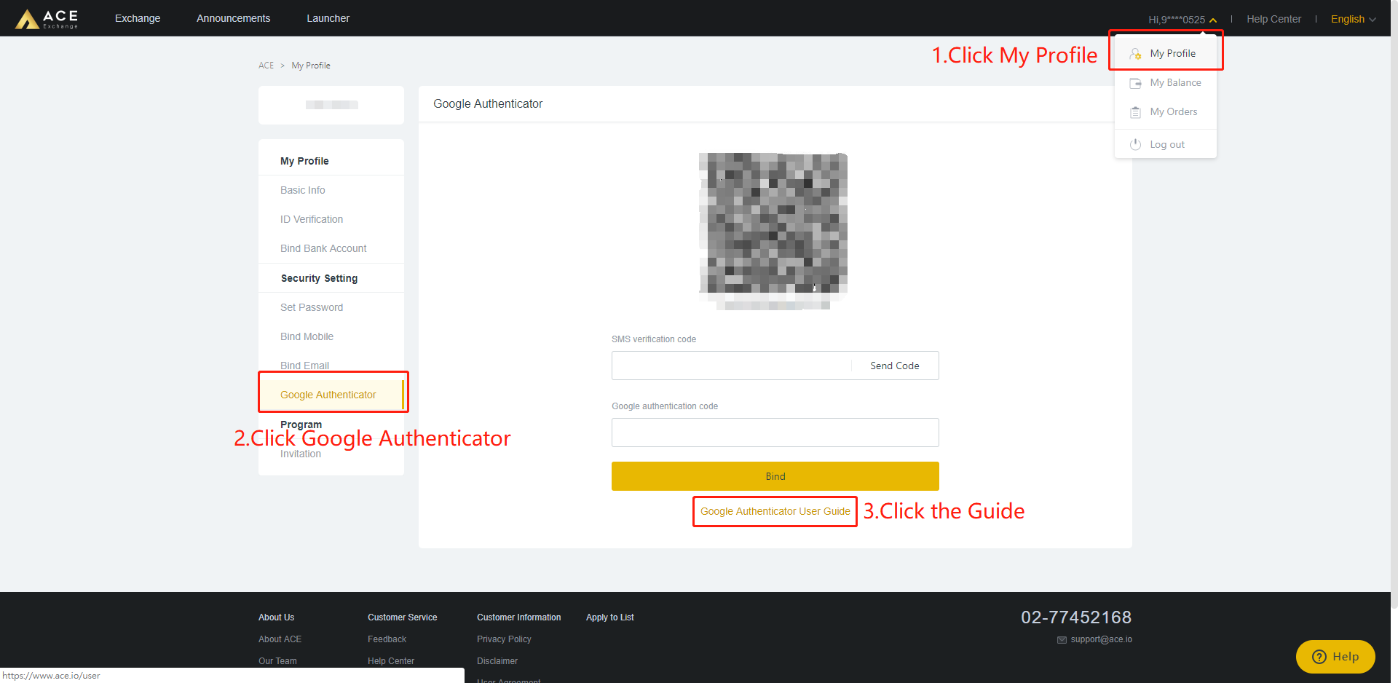Collapse the Hi,9****0525 account menu arrow

coord(1213,20)
